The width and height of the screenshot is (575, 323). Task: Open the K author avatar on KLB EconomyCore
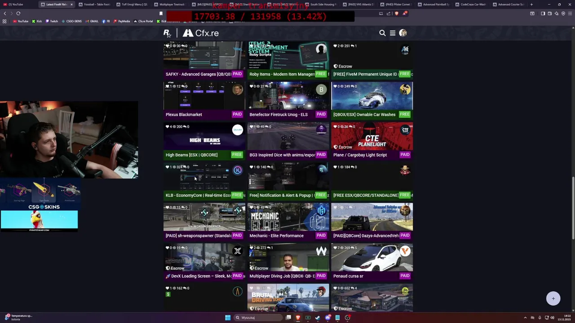[237, 170]
